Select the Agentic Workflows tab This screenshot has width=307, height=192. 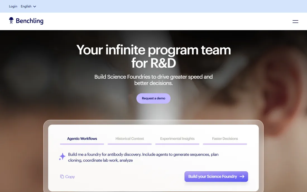[x=82, y=139]
